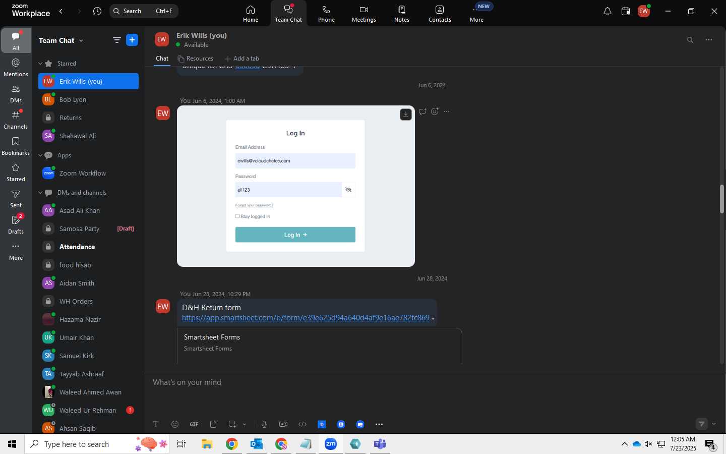Open Microsoft Teams from the taskbar
726x454 pixels.
point(380,444)
